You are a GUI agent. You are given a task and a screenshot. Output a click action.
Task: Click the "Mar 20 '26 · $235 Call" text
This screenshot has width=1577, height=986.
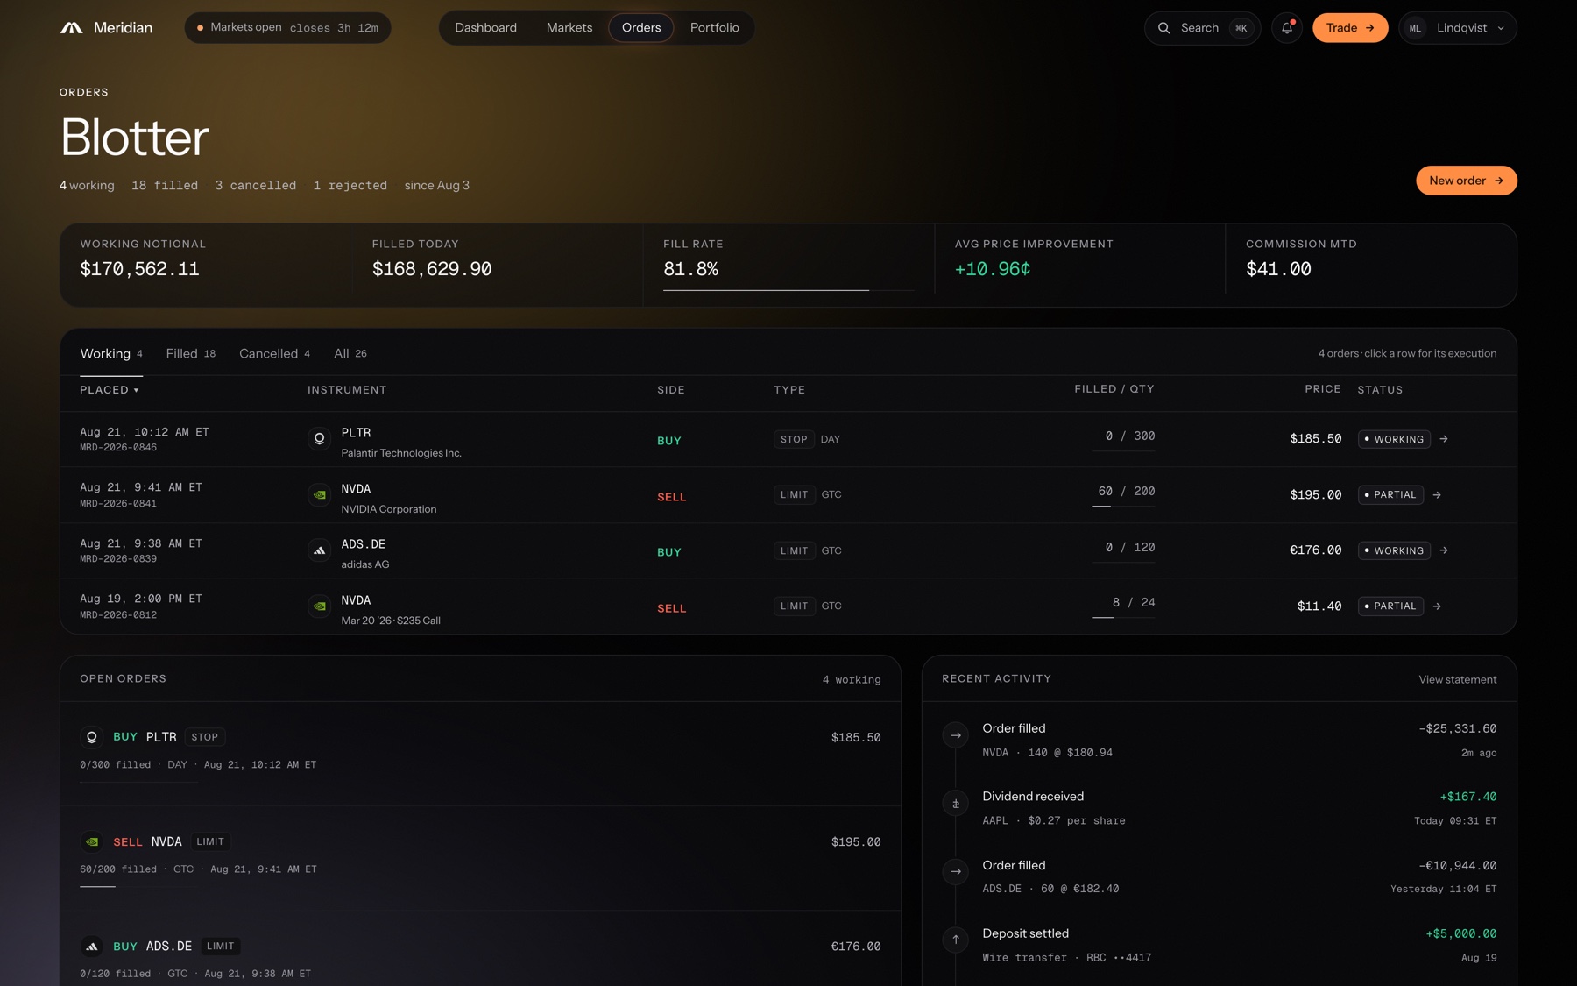click(x=391, y=621)
